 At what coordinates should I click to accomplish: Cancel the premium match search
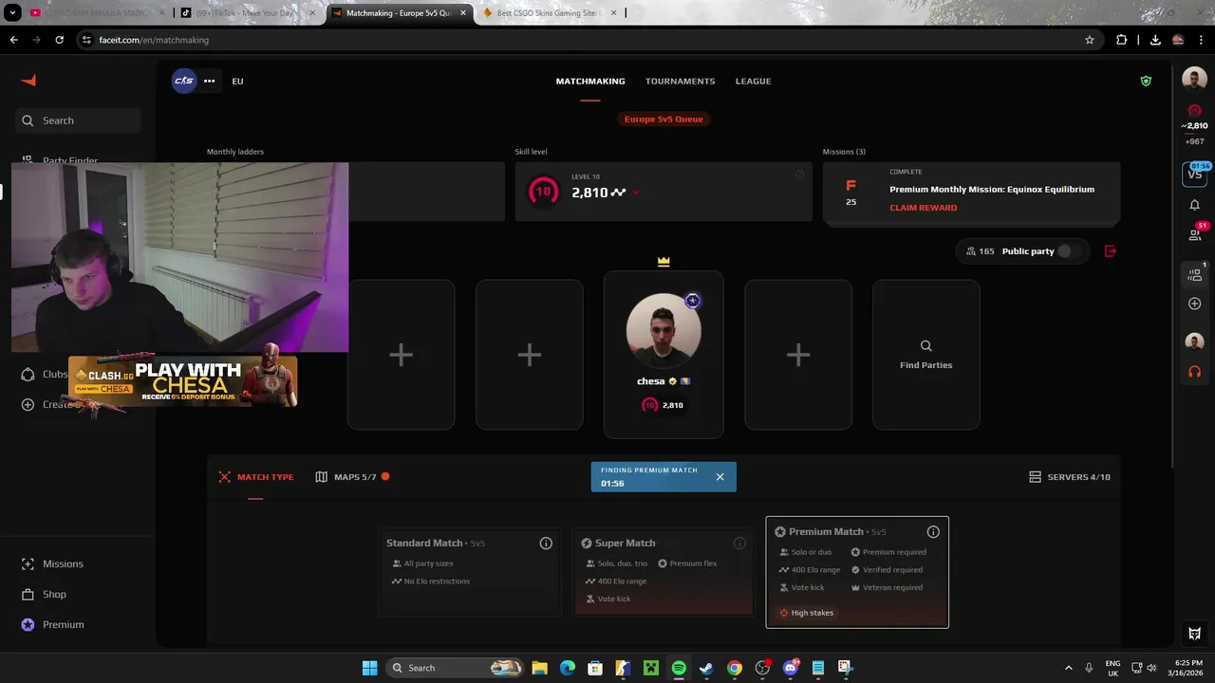(x=720, y=477)
